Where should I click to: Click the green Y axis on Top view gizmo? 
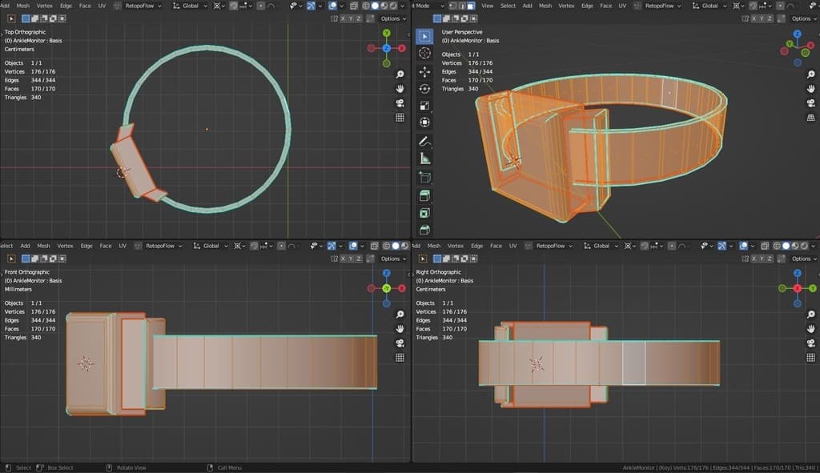coord(386,34)
